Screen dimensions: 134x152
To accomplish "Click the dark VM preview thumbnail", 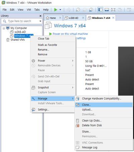I will pos(126,71).
